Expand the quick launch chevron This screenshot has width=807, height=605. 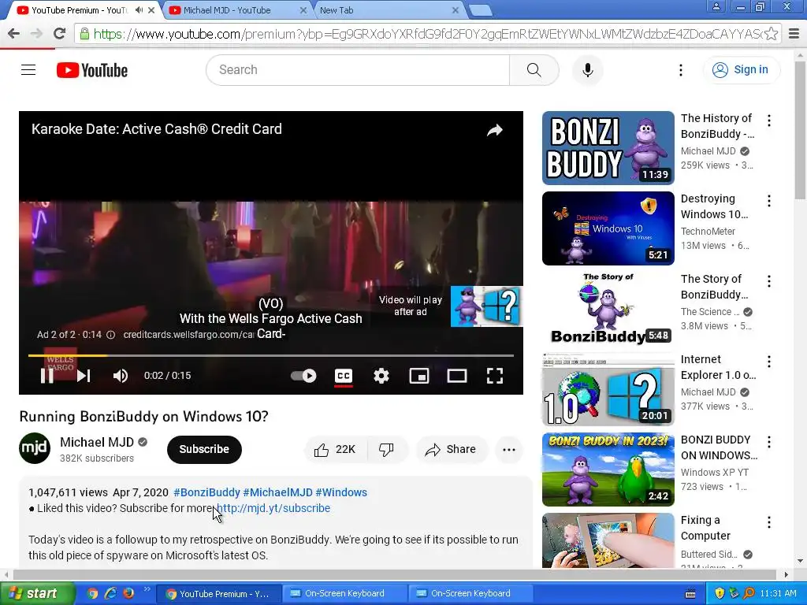pos(147,589)
